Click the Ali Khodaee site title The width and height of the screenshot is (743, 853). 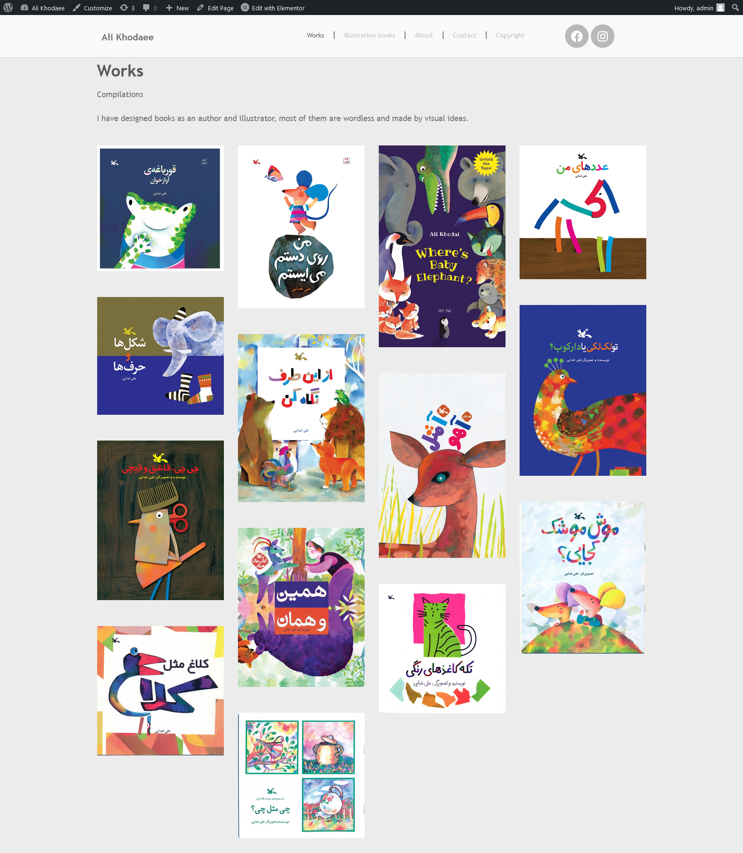click(x=128, y=37)
